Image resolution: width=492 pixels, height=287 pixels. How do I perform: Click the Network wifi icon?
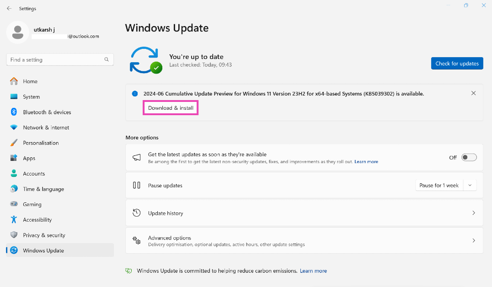click(x=14, y=128)
